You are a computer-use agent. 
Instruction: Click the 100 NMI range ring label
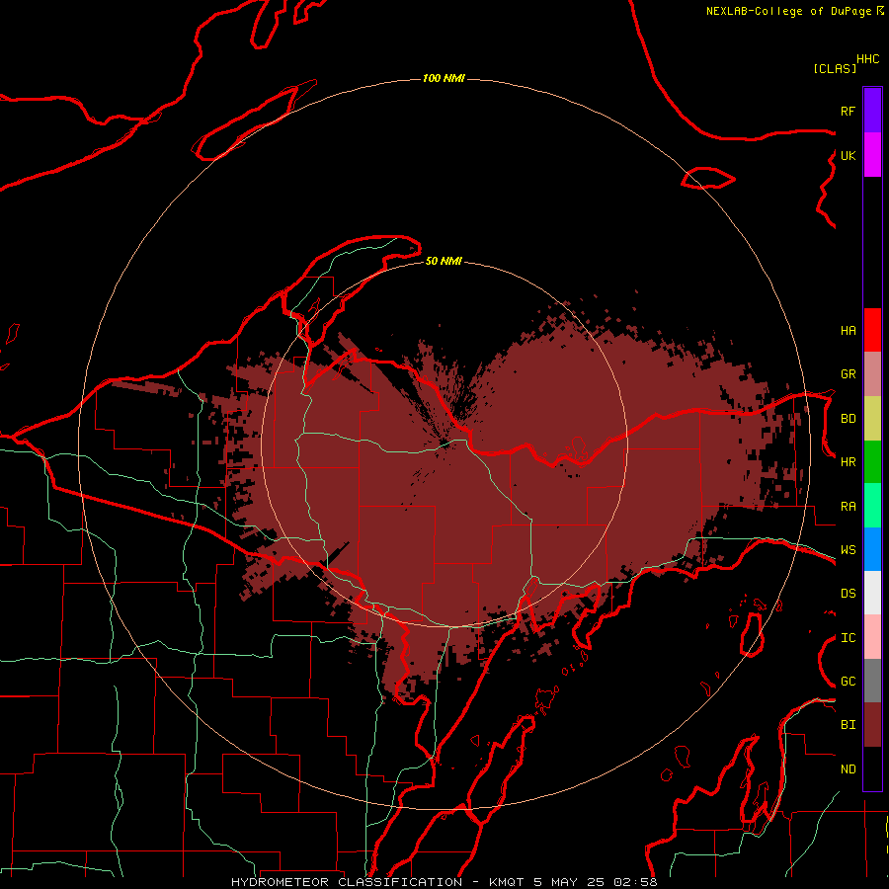click(x=444, y=78)
